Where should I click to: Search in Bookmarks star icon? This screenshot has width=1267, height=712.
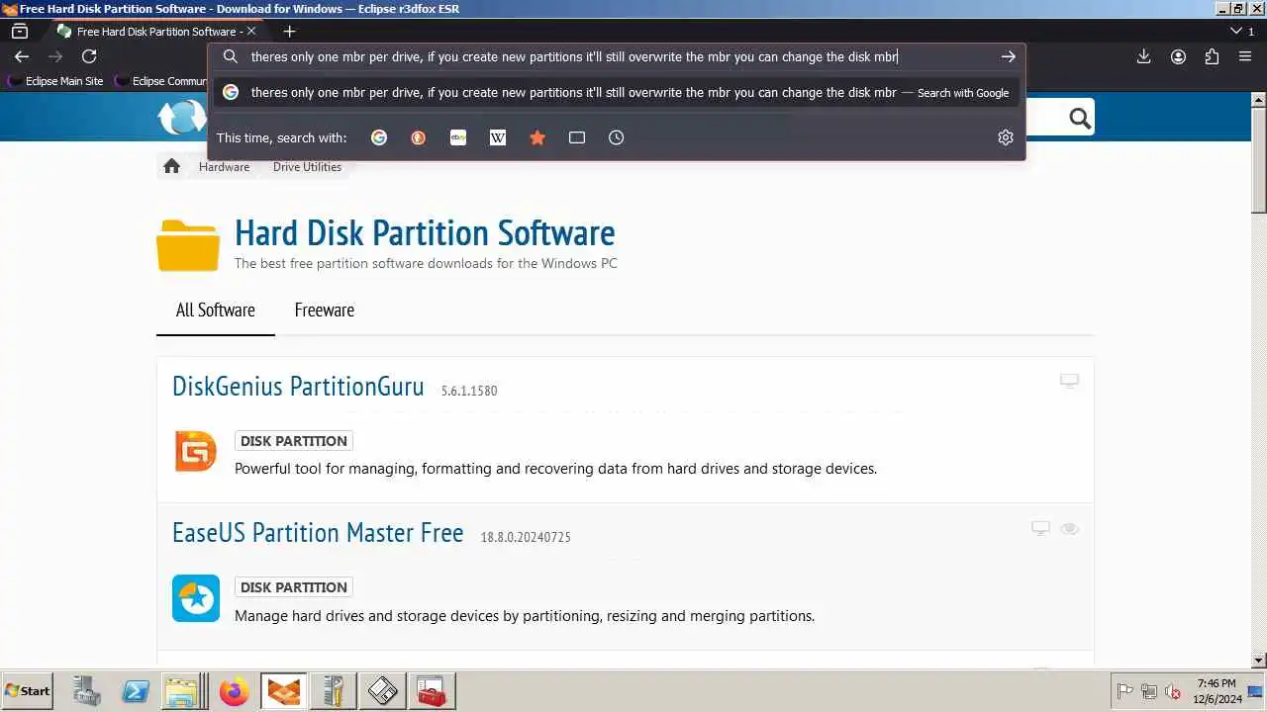pos(537,137)
